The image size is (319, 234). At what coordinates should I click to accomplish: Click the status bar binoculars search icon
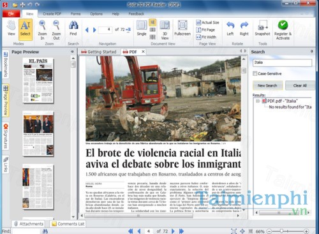(45, 231)
